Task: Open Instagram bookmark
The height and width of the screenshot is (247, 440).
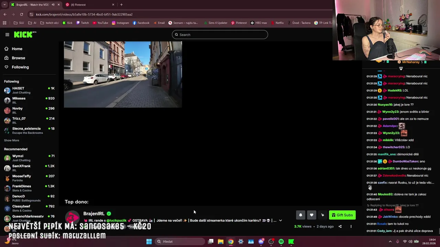Action: pyautogui.click(x=120, y=23)
